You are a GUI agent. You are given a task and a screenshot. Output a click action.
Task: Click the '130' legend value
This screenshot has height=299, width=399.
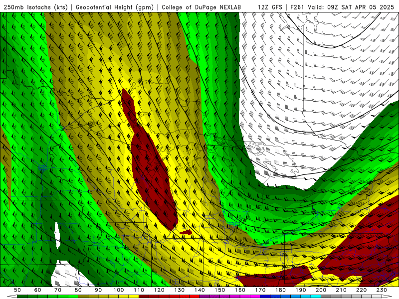pos(180,290)
